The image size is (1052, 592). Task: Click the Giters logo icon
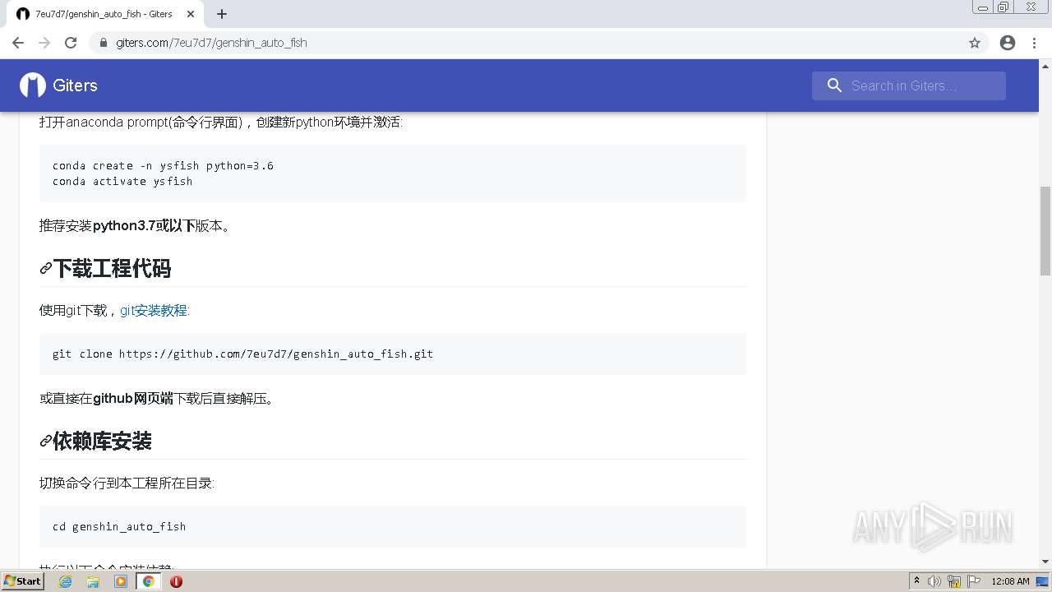(x=33, y=86)
